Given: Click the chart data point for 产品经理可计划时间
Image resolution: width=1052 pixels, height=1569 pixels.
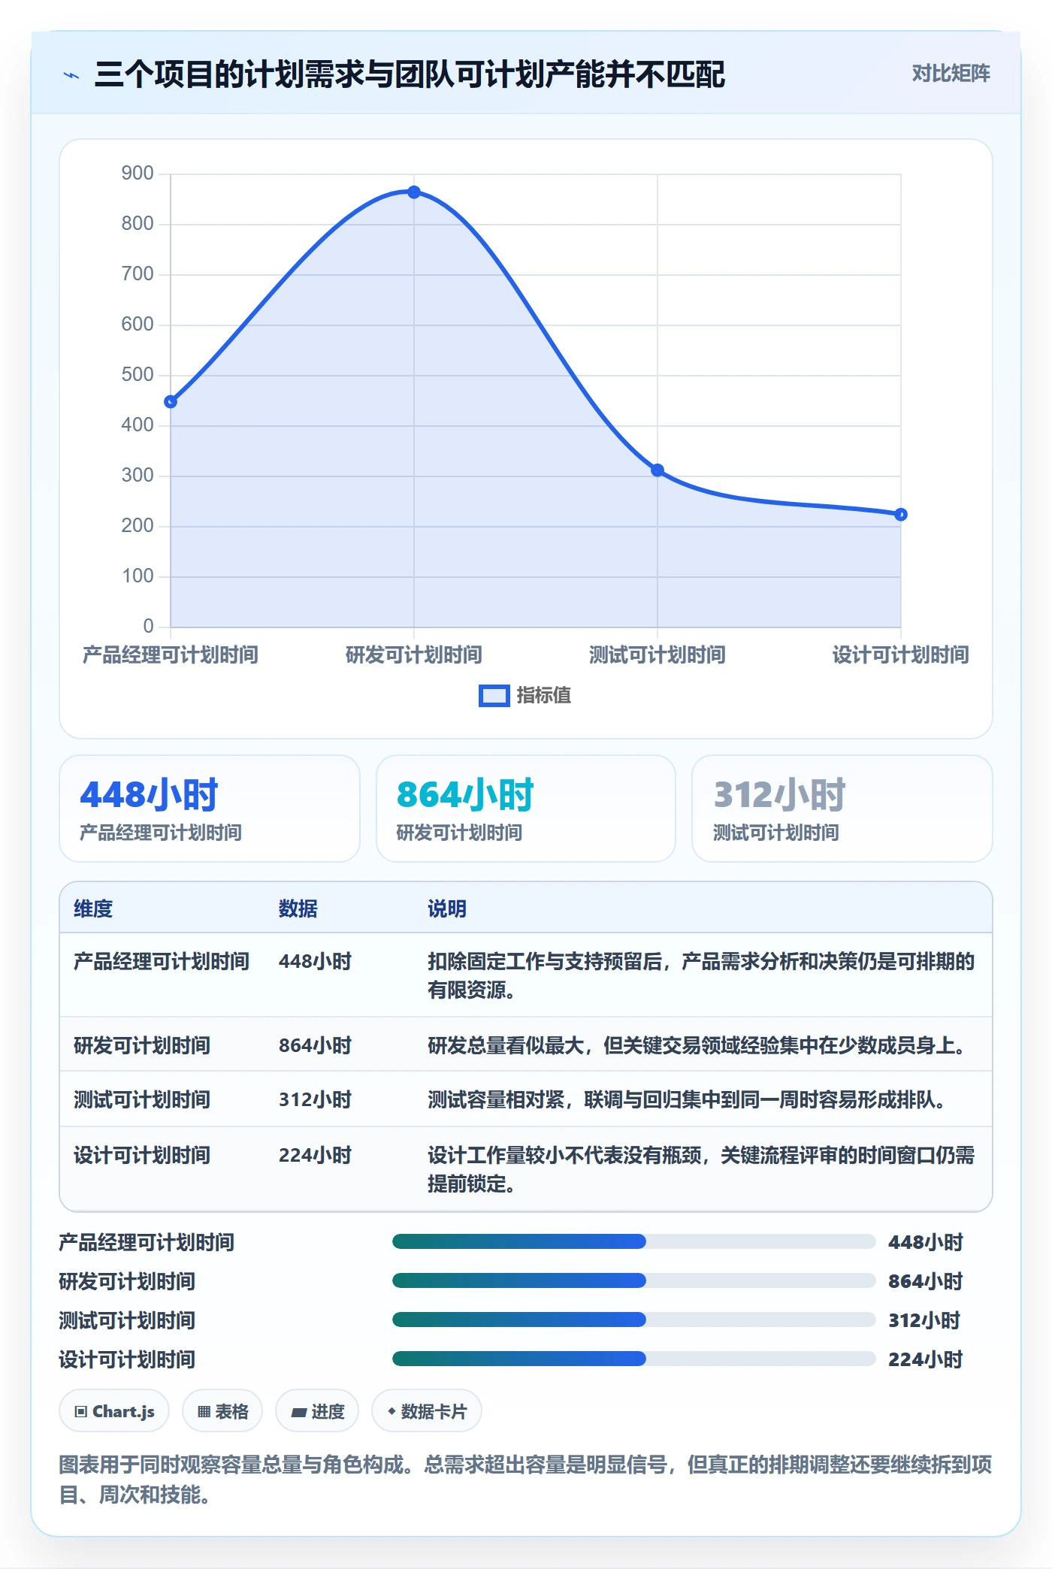Looking at the screenshot, I should 171,402.
